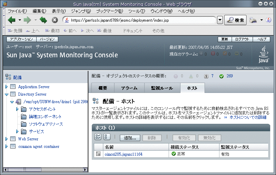Viewport: 276px width, 175px height.
Task: Collapse the /var/opt/SUNWdsee/dsins1 node
Action: 12,102
